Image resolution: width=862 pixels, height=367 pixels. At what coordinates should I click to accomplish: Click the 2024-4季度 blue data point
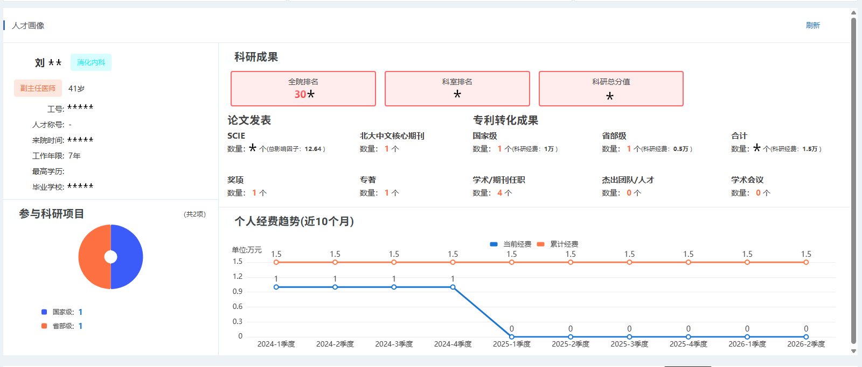tap(453, 287)
